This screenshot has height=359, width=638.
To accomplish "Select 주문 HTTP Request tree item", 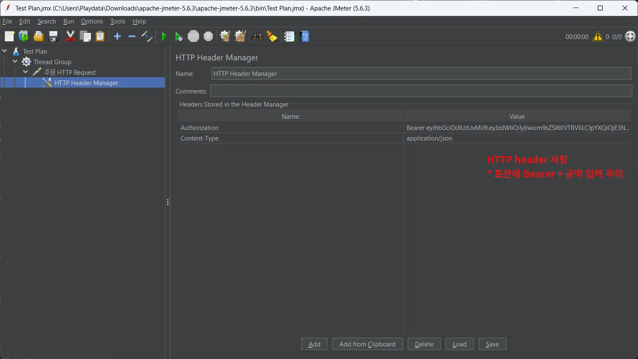I will 70,72.
